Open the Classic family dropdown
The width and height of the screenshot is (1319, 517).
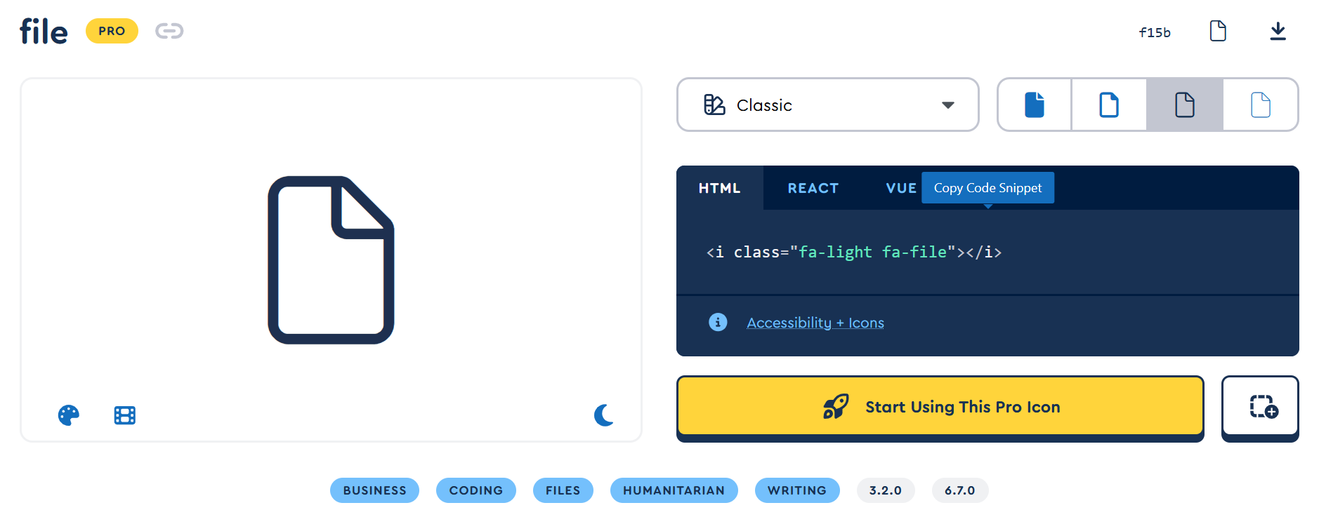pos(827,105)
